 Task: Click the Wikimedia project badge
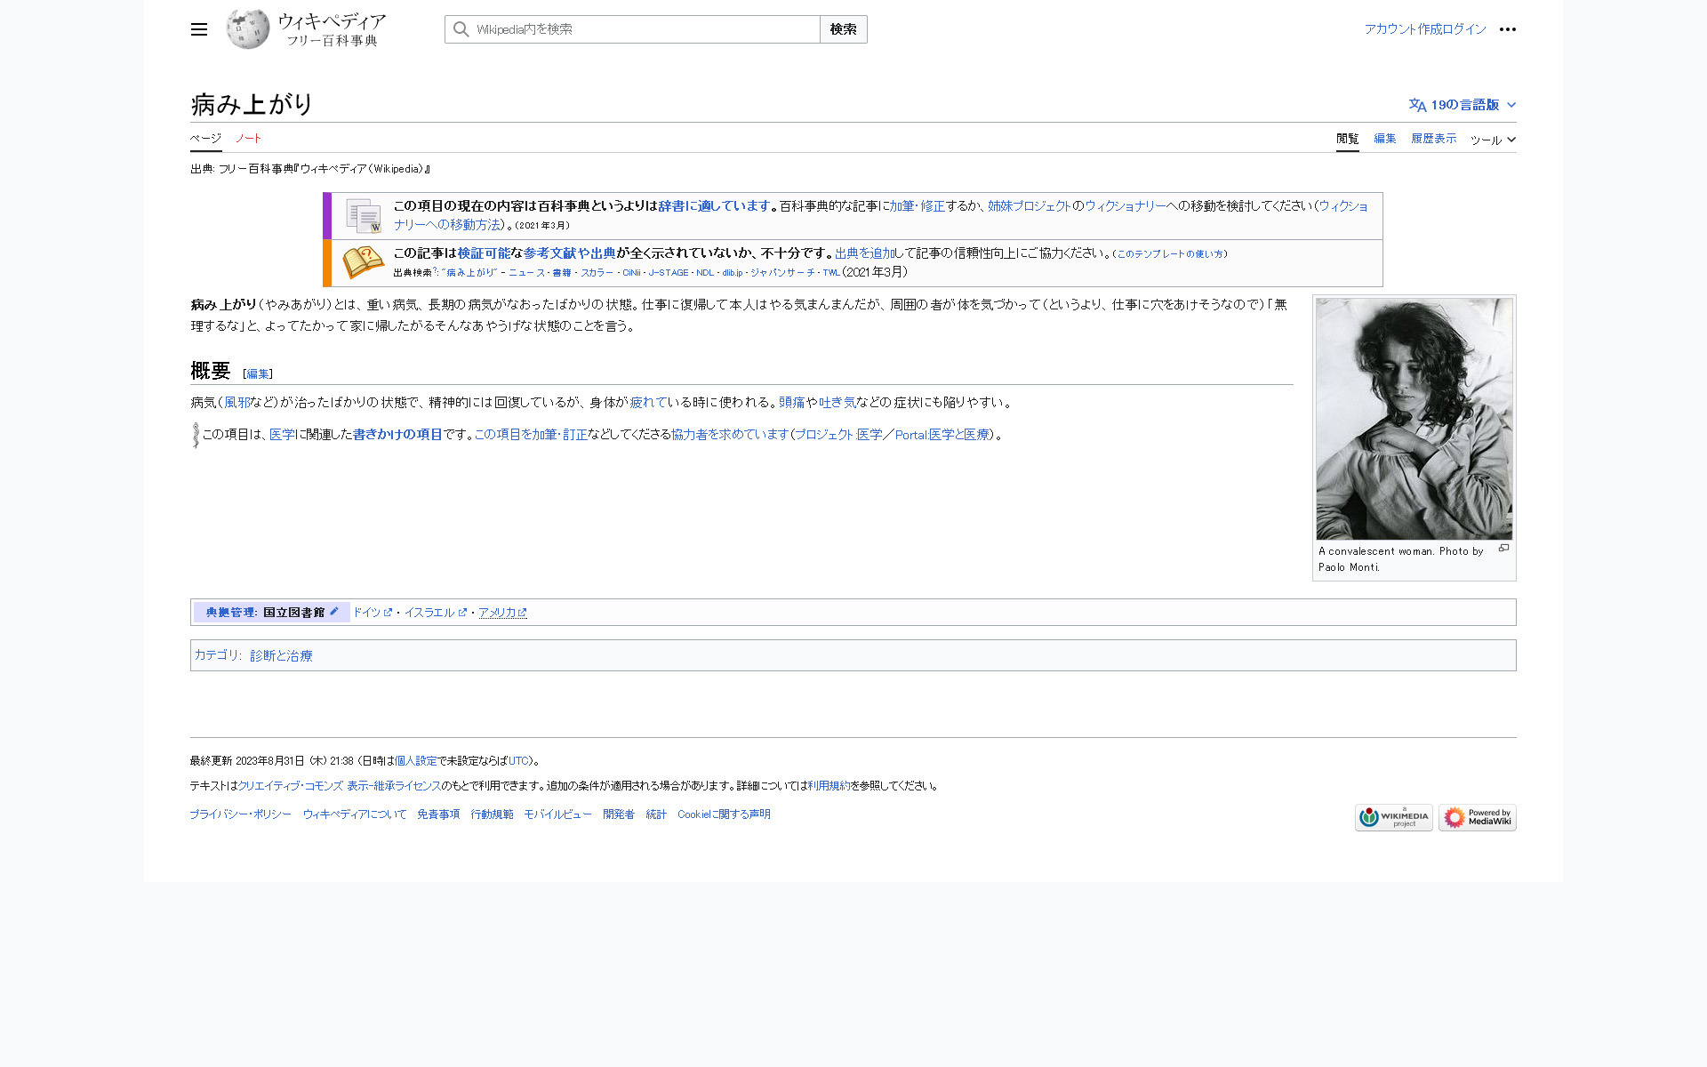pos(1393,817)
